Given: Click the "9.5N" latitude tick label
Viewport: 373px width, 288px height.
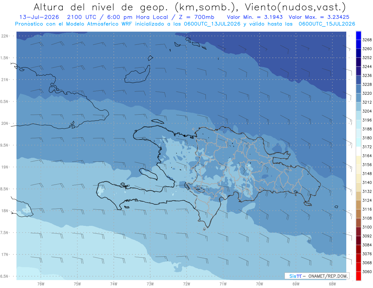Looking at the screenshot, I should click(5, 145).
